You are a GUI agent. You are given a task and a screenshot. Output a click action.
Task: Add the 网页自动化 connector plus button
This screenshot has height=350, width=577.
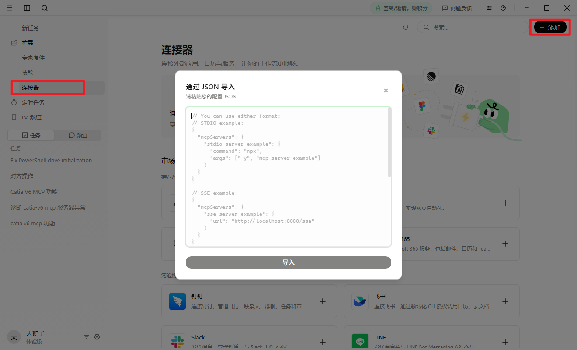[505, 203]
